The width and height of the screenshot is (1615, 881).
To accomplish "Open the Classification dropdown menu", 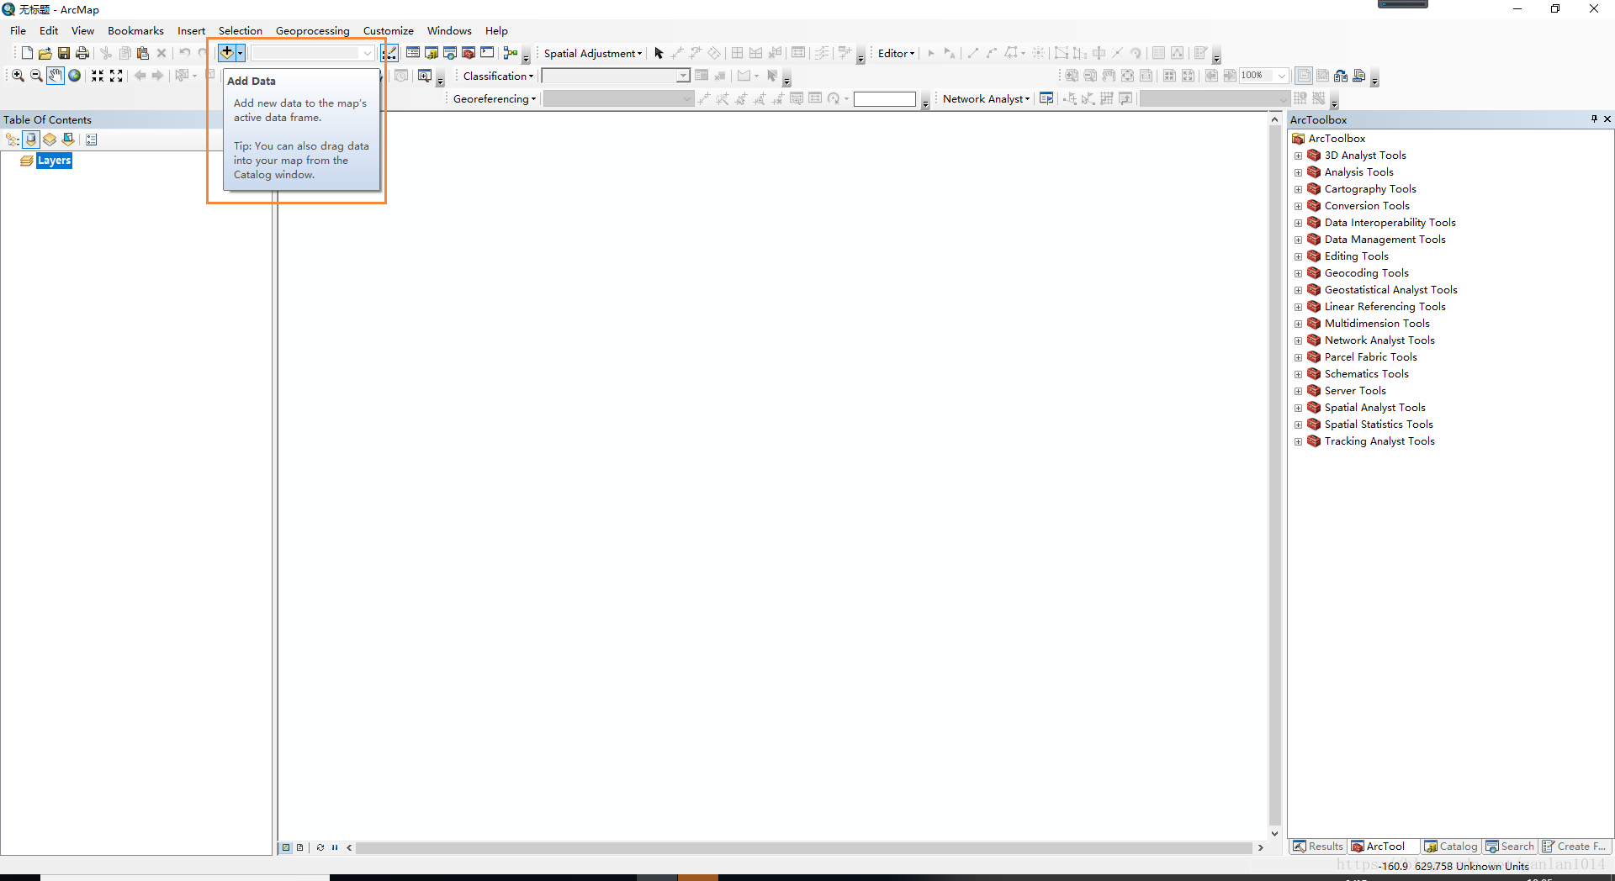I will click(x=498, y=76).
